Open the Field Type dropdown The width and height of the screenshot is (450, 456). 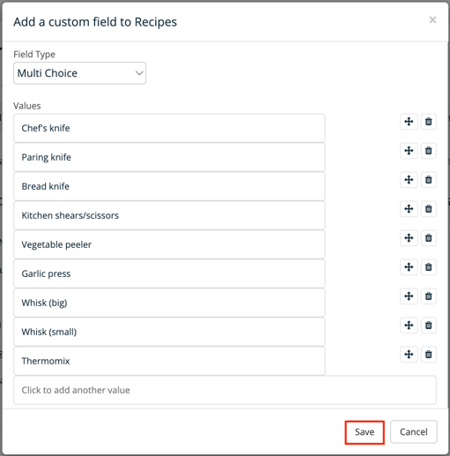[79, 73]
